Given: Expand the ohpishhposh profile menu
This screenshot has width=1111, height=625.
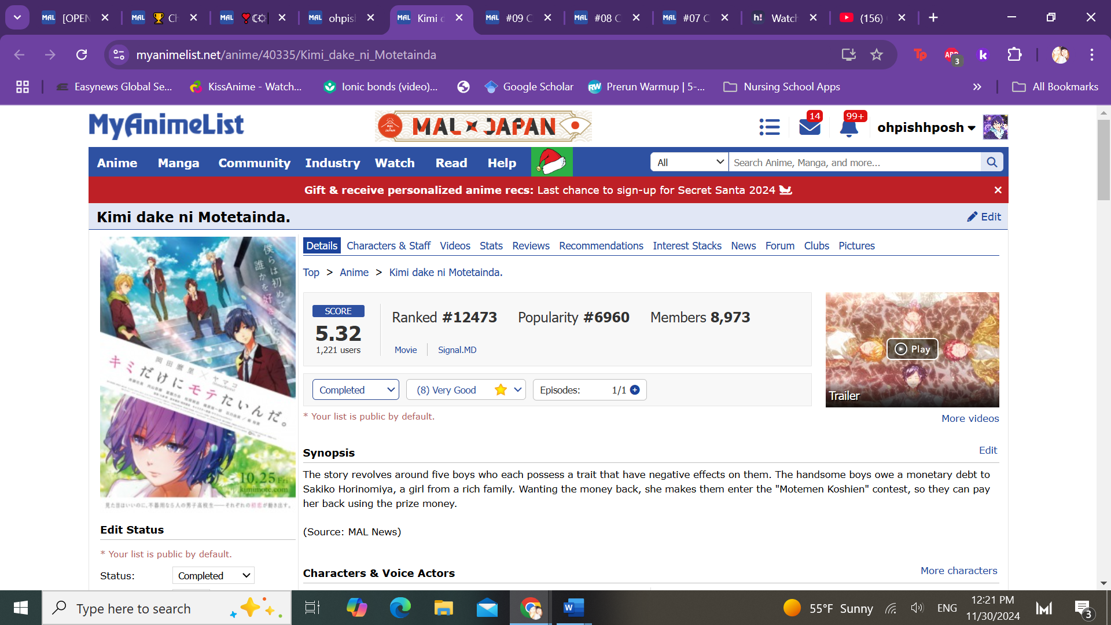Looking at the screenshot, I should [926, 127].
